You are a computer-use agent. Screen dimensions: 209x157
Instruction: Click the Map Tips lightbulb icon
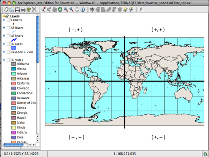[x=125, y=10]
